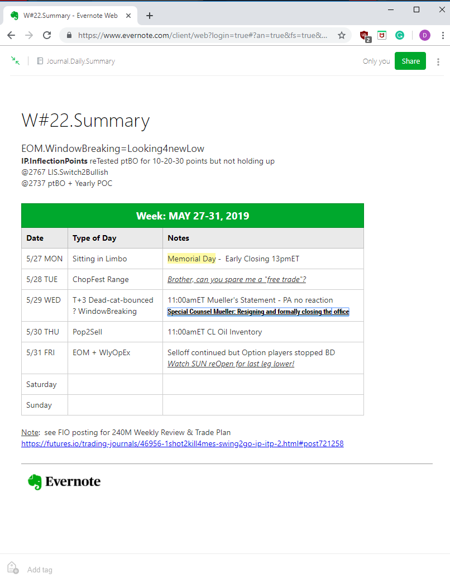This screenshot has height=578, width=450.
Task: Open the futures.io trading journal link
Action: click(x=183, y=443)
